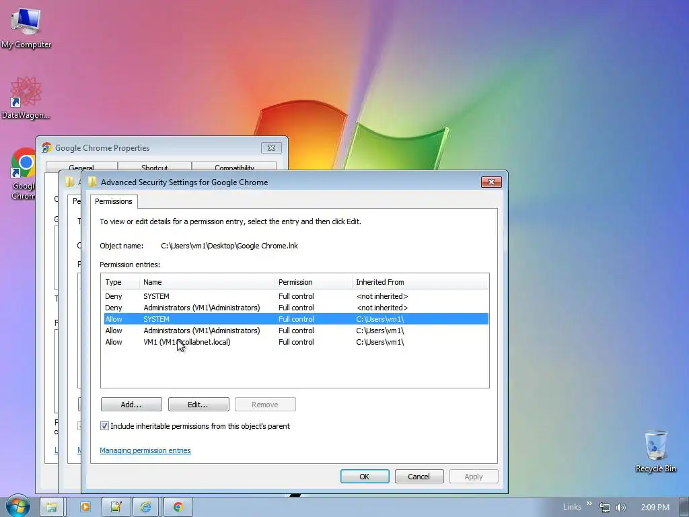Toggle Include inheritable permissions checkbox
689x517 pixels.
[104, 425]
